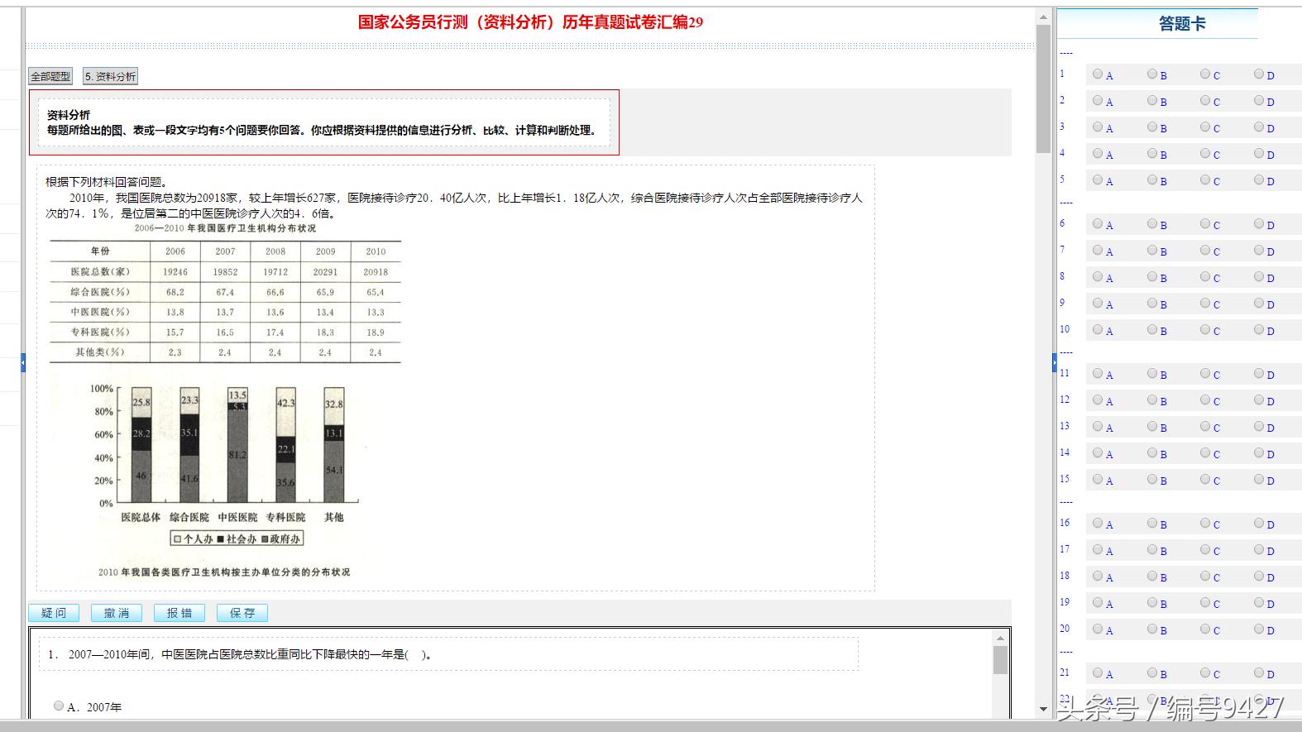
Task: Click question number 9 on answer card
Action: pos(1062,303)
